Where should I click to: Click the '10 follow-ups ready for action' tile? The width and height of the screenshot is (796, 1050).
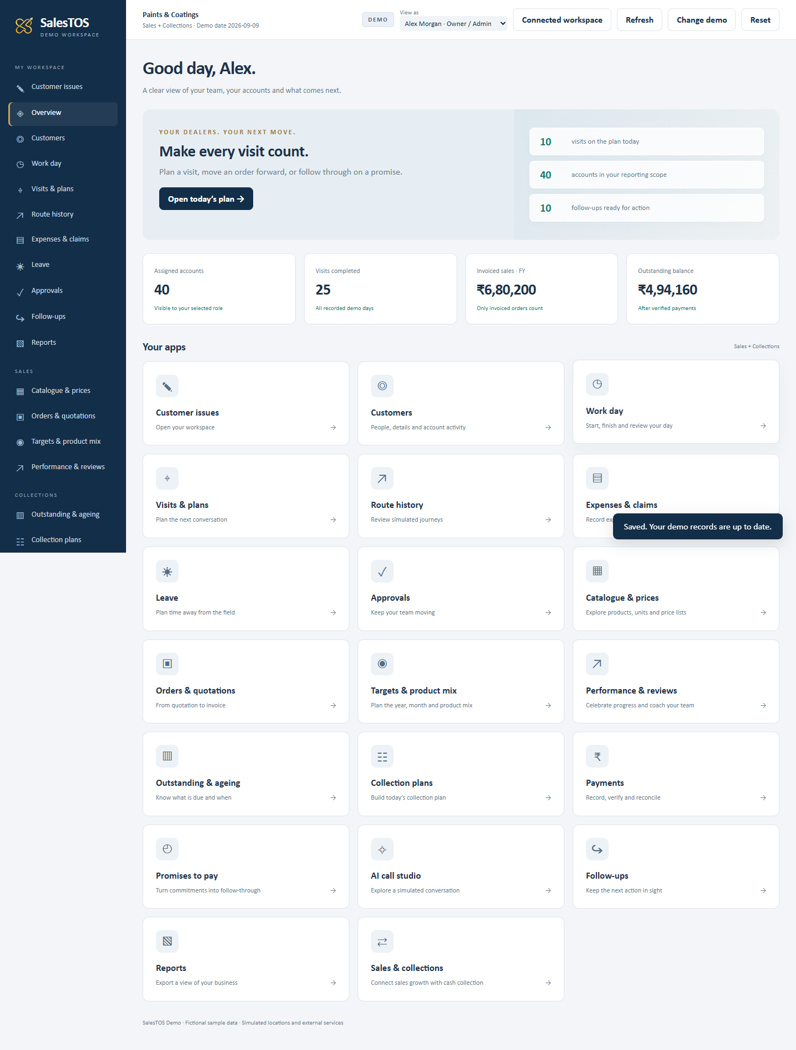pos(647,208)
